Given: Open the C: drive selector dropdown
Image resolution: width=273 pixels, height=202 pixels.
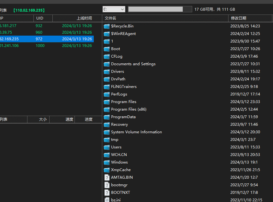Looking at the screenshot, I should click(x=114, y=9).
